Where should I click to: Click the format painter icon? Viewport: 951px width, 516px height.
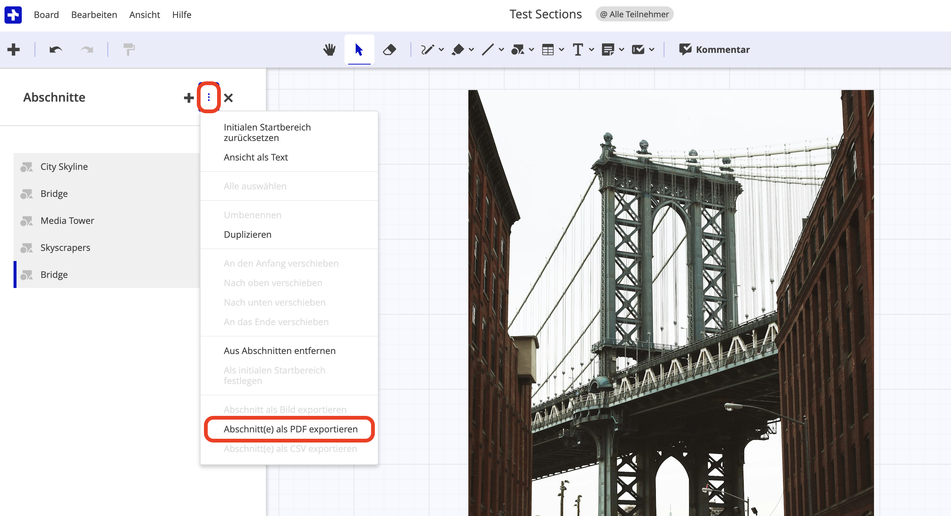pyautogui.click(x=129, y=49)
